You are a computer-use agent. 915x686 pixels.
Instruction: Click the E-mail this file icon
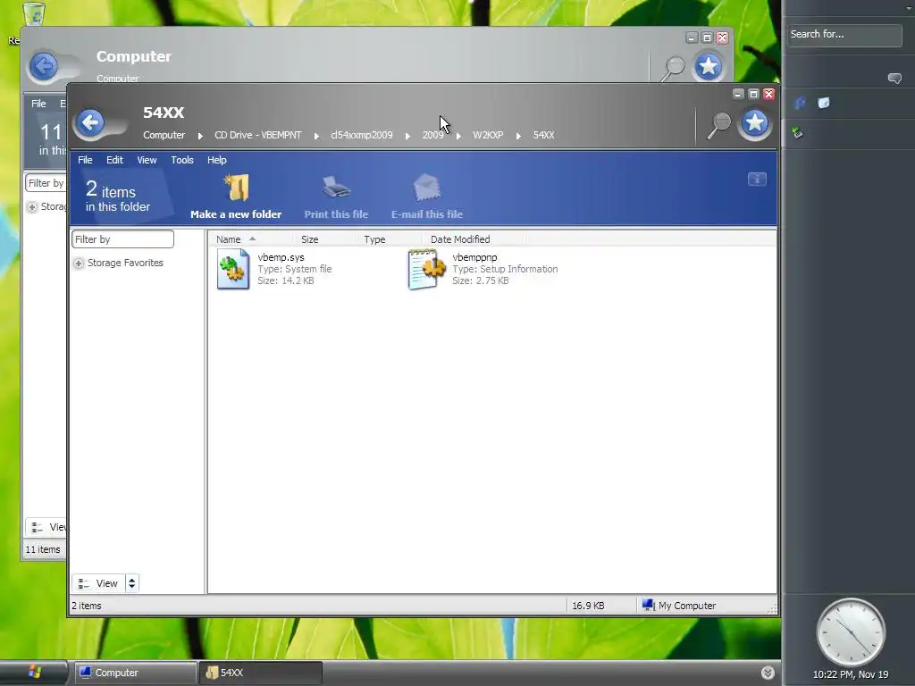(426, 188)
